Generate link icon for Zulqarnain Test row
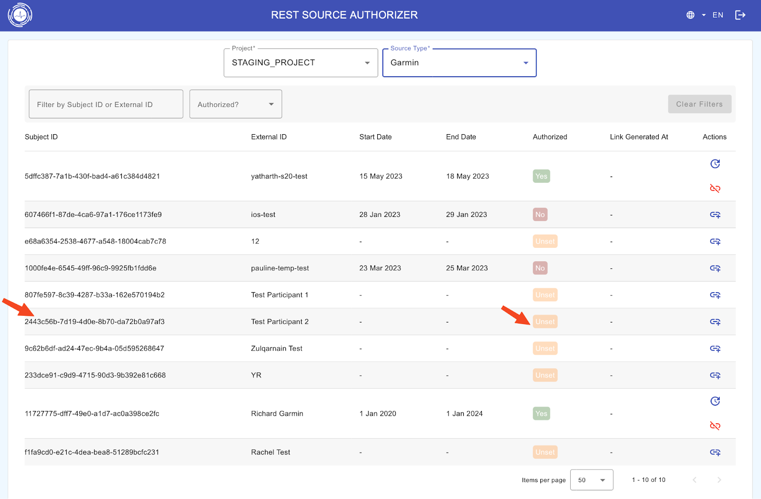 tap(715, 349)
